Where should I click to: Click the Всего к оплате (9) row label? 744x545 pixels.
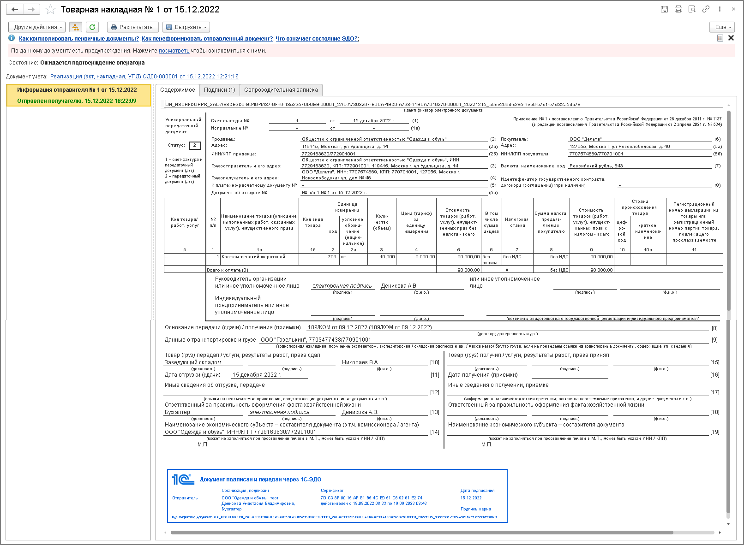coord(228,270)
